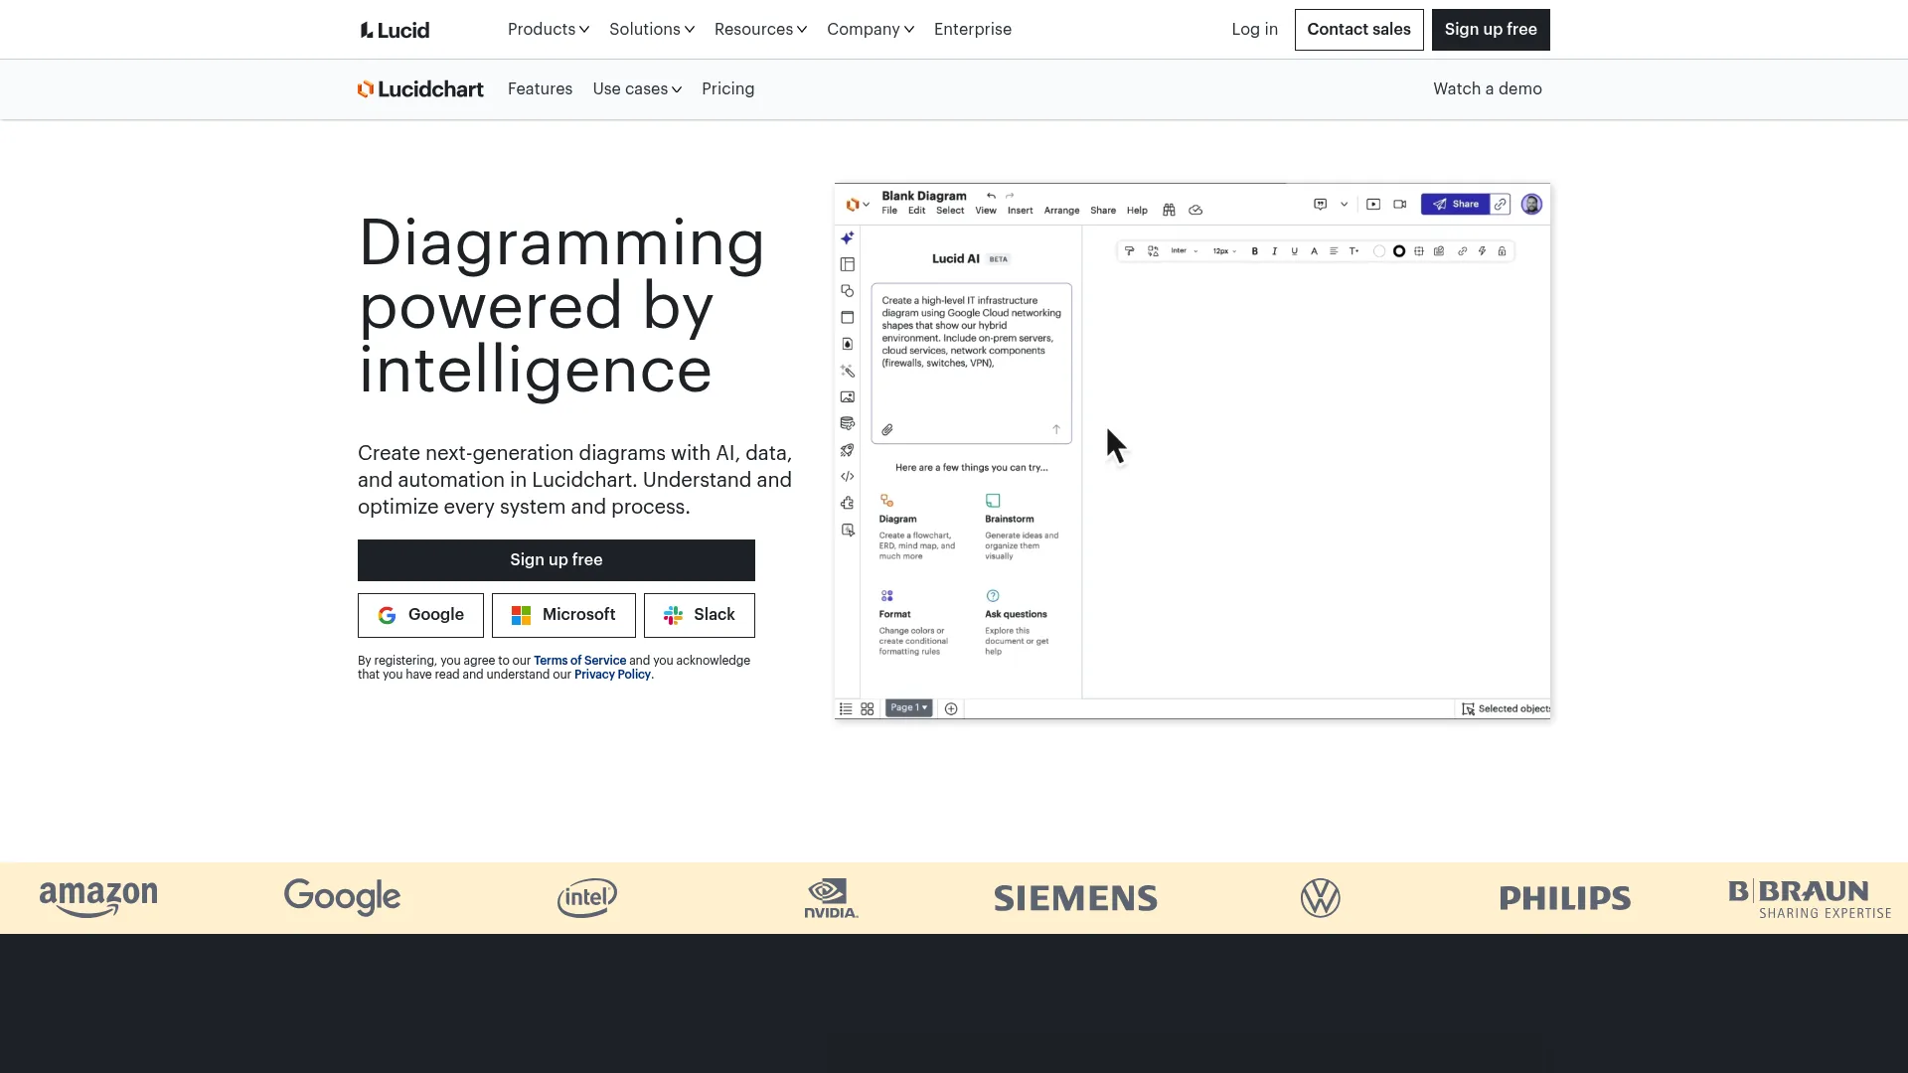Open the templates panel icon in sidebar
Image resolution: width=1908 pixels, height=1073 pixels.
(847, 264)
